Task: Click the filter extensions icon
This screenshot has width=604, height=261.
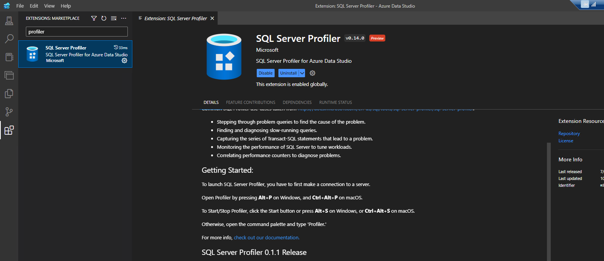Action: [94, 18]
